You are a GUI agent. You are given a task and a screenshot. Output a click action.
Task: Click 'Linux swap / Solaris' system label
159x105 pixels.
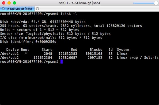click(x=138, y=58)
